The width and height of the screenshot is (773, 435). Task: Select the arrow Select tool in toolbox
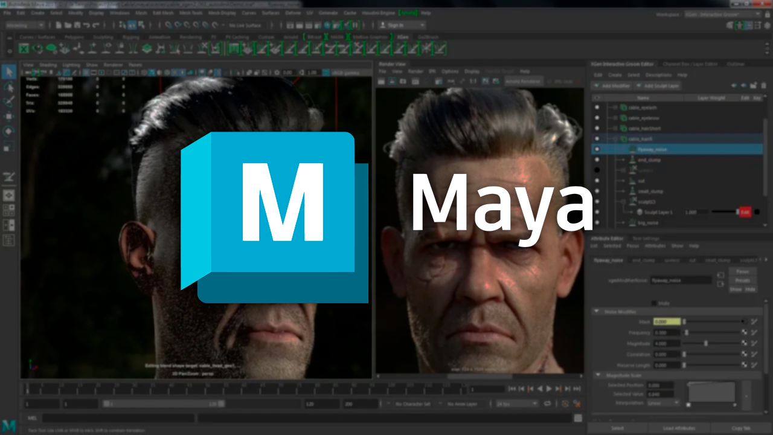pos(9,72)
